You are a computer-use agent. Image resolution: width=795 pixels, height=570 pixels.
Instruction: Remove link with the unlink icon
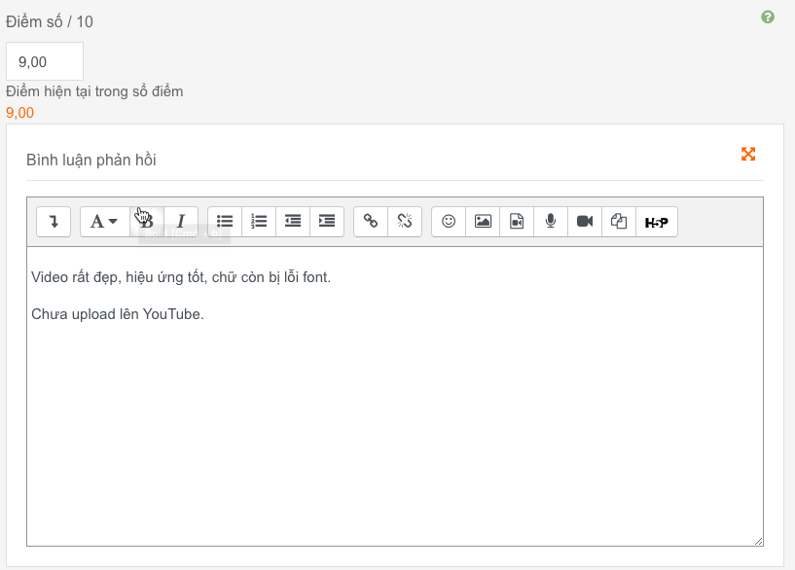click(x=405, y=222)
